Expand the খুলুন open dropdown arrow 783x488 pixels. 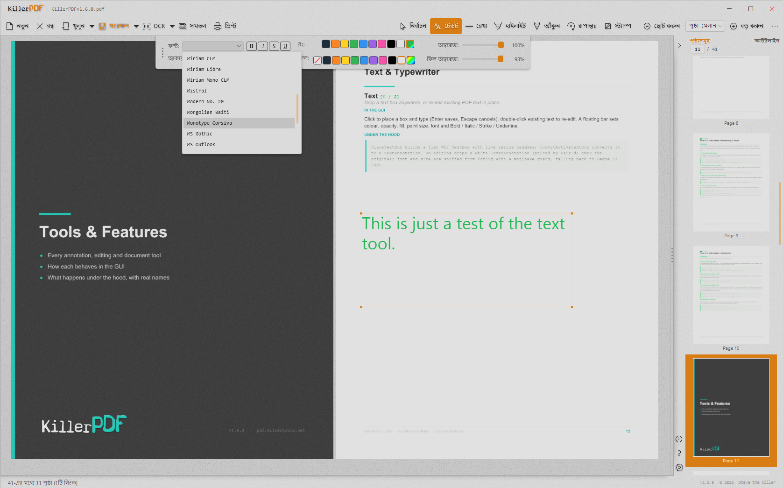tap(92, 27)
